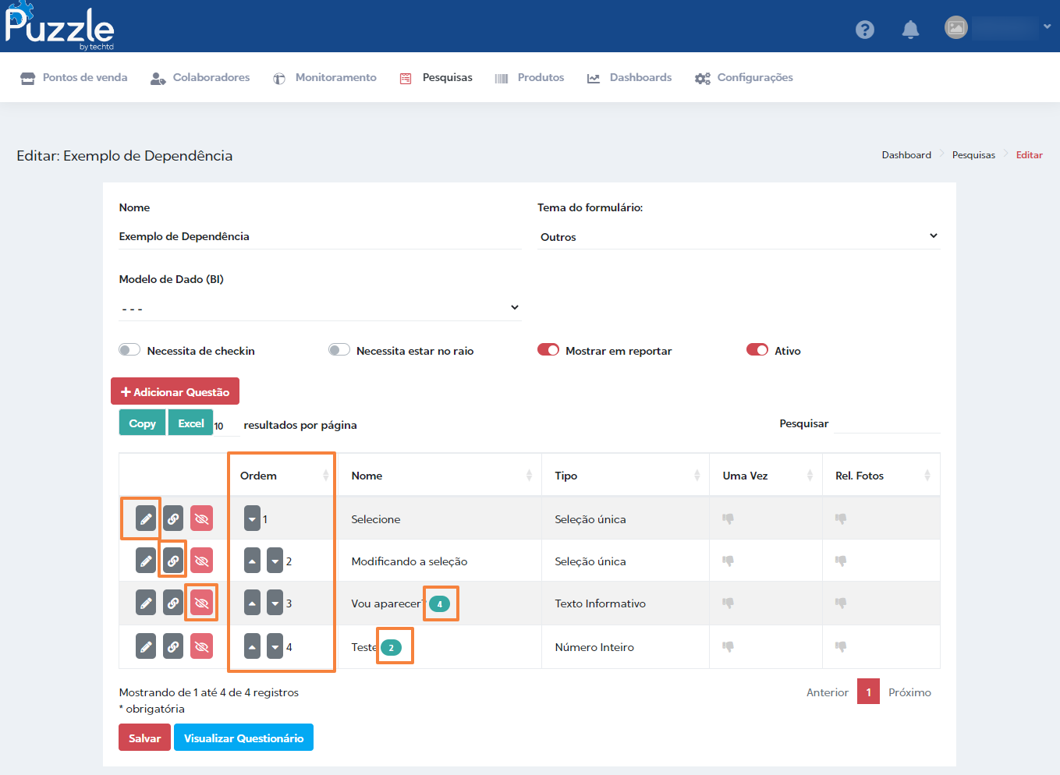Open the notifications bell icon

point(910,30)
